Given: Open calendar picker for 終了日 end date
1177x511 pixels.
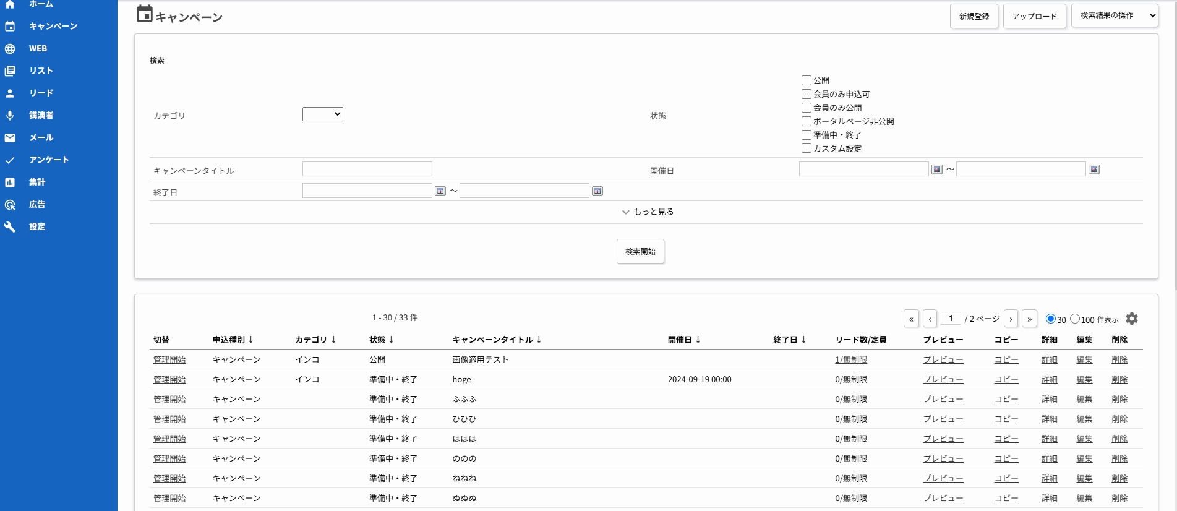Looking at the screenshot, I should coord(597,191).
